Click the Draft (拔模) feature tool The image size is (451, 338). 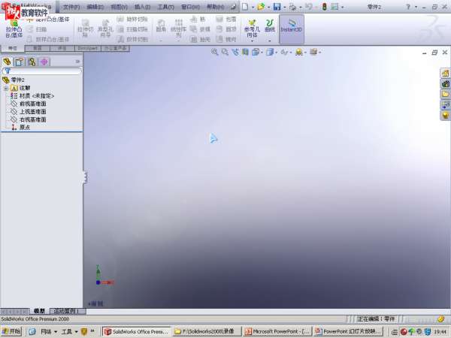(x=200, y=29)
